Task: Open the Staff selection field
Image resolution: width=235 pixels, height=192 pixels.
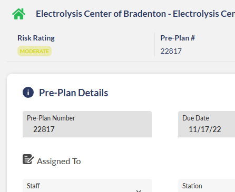Action: coord(87,186)
